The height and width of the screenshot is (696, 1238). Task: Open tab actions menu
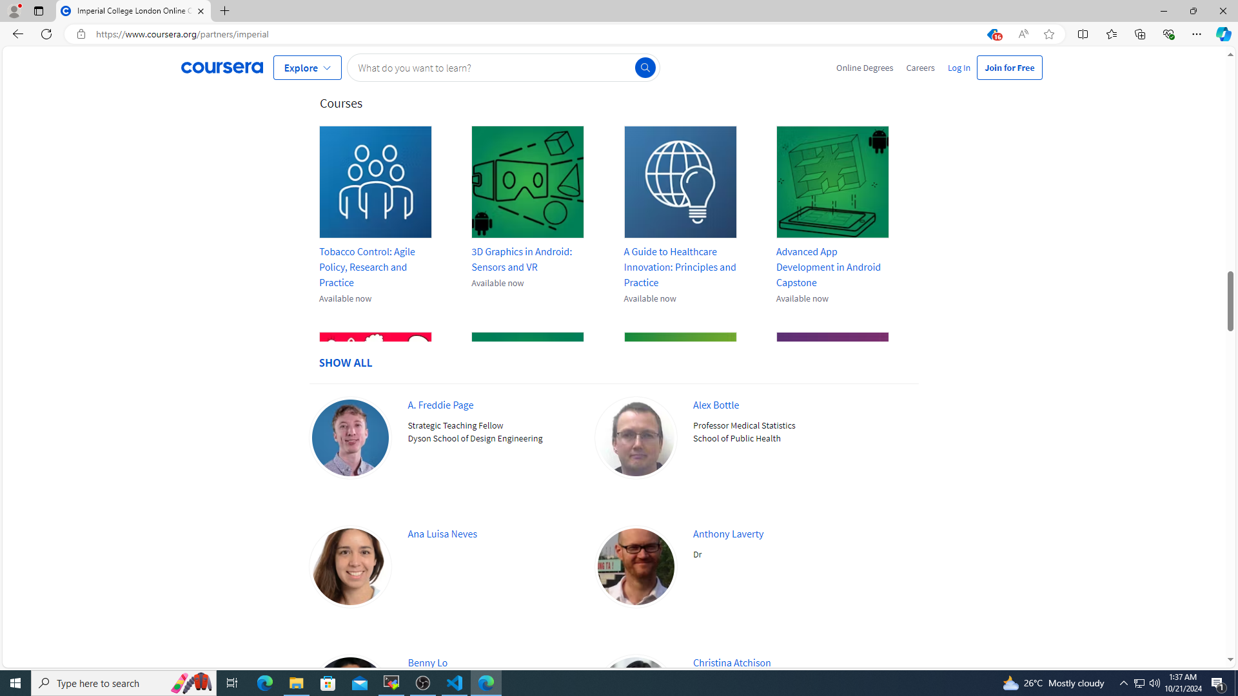pyautogui.click(x=39, y=11)
